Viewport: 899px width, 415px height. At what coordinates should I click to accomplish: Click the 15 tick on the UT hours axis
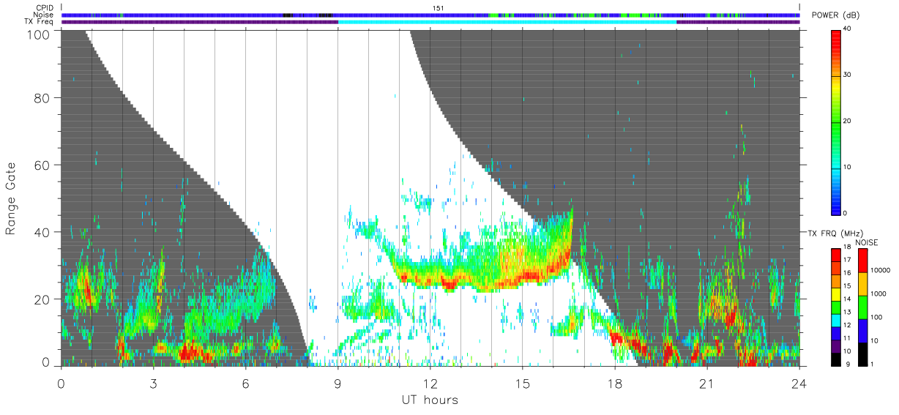coord(523,384)
